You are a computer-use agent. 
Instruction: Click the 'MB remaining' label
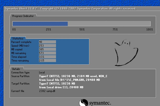point(19,53)
